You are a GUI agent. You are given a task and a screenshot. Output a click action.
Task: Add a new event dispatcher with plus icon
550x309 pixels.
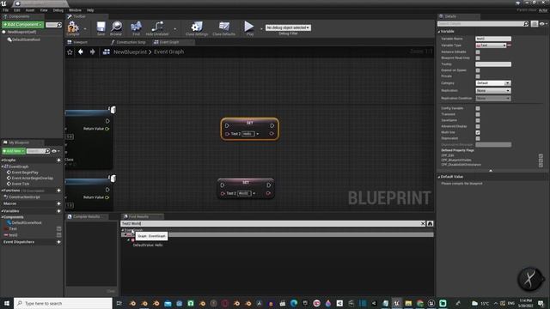tap(59, 242)
